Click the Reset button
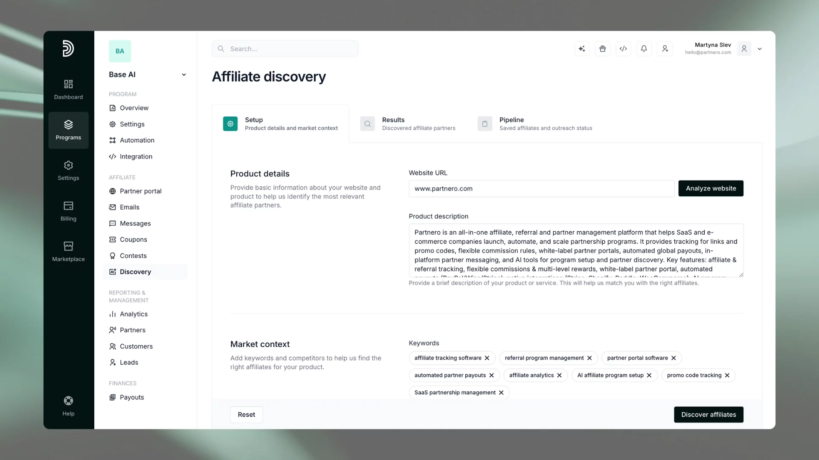 point(247,414)
